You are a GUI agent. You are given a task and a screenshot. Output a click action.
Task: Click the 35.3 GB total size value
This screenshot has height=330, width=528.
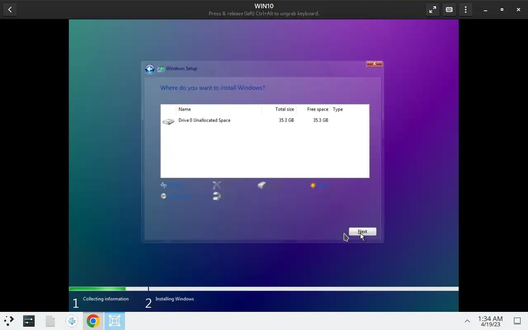(x=286, y=120)
